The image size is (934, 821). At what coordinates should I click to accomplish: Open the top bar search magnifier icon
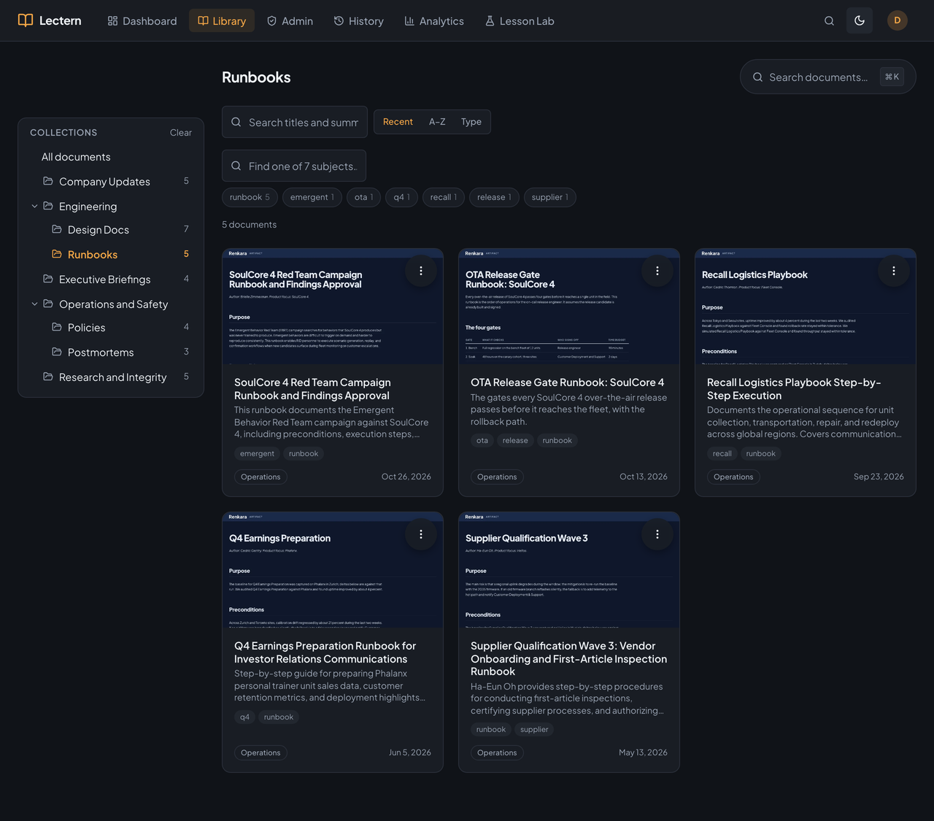pos(829,20)
